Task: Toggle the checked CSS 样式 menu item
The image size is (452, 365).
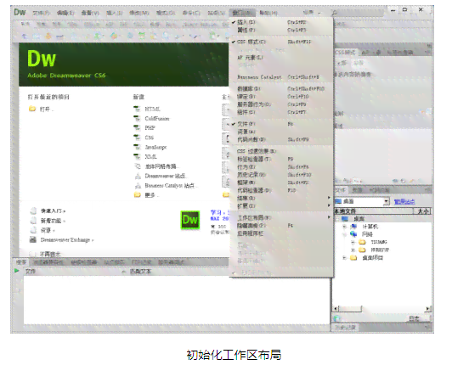Action: pyautogui.click(x=281, y=42)
